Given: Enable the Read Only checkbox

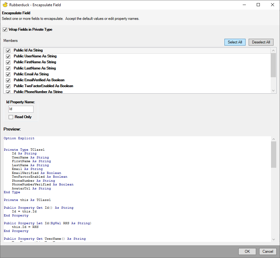Looking at the screenshot, I should pos(11,117).
